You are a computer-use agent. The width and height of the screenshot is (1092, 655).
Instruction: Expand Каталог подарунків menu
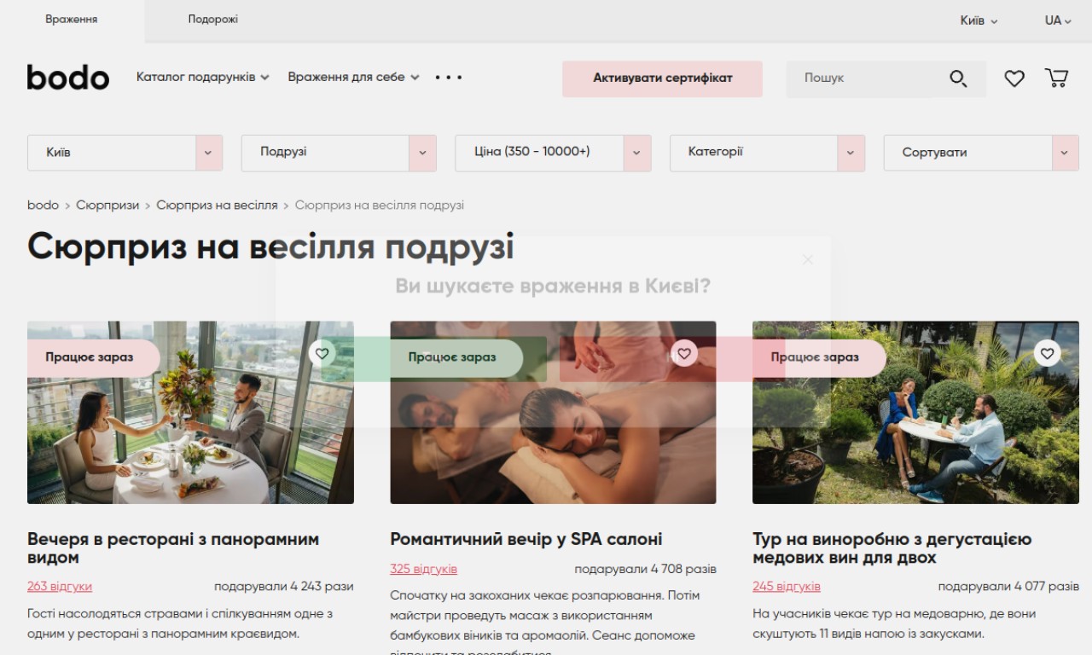(x=202, y=77)
